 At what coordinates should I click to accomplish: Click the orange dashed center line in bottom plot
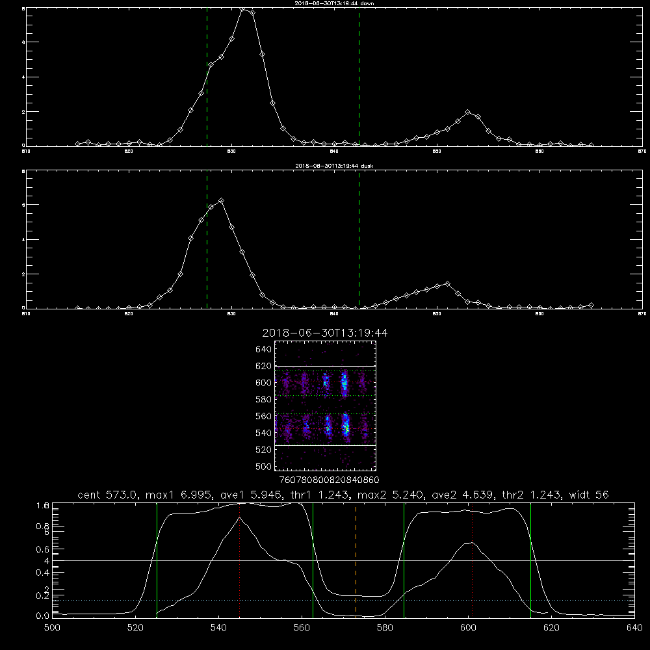(356, 559)
